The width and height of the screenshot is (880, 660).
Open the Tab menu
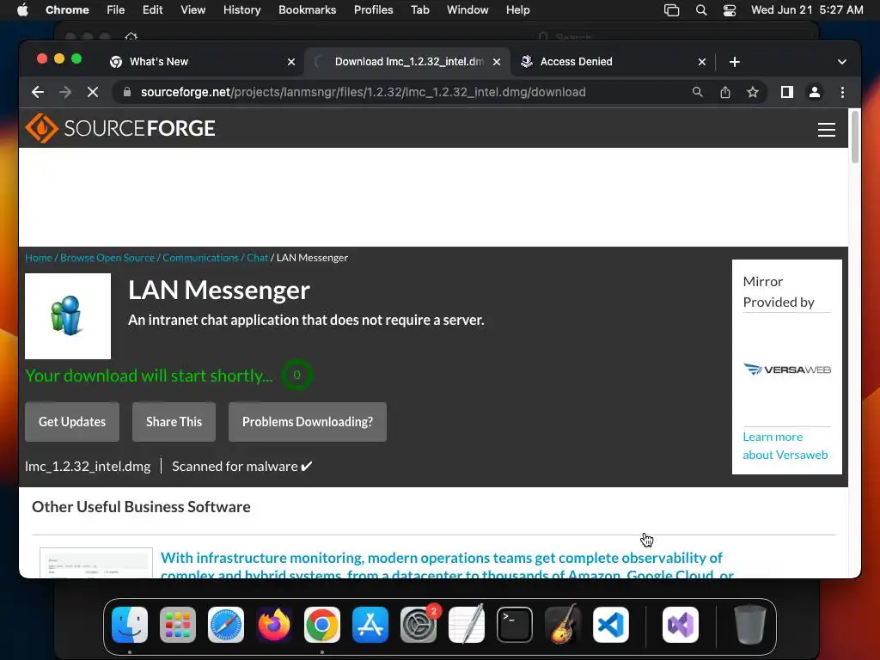(419, 10)
